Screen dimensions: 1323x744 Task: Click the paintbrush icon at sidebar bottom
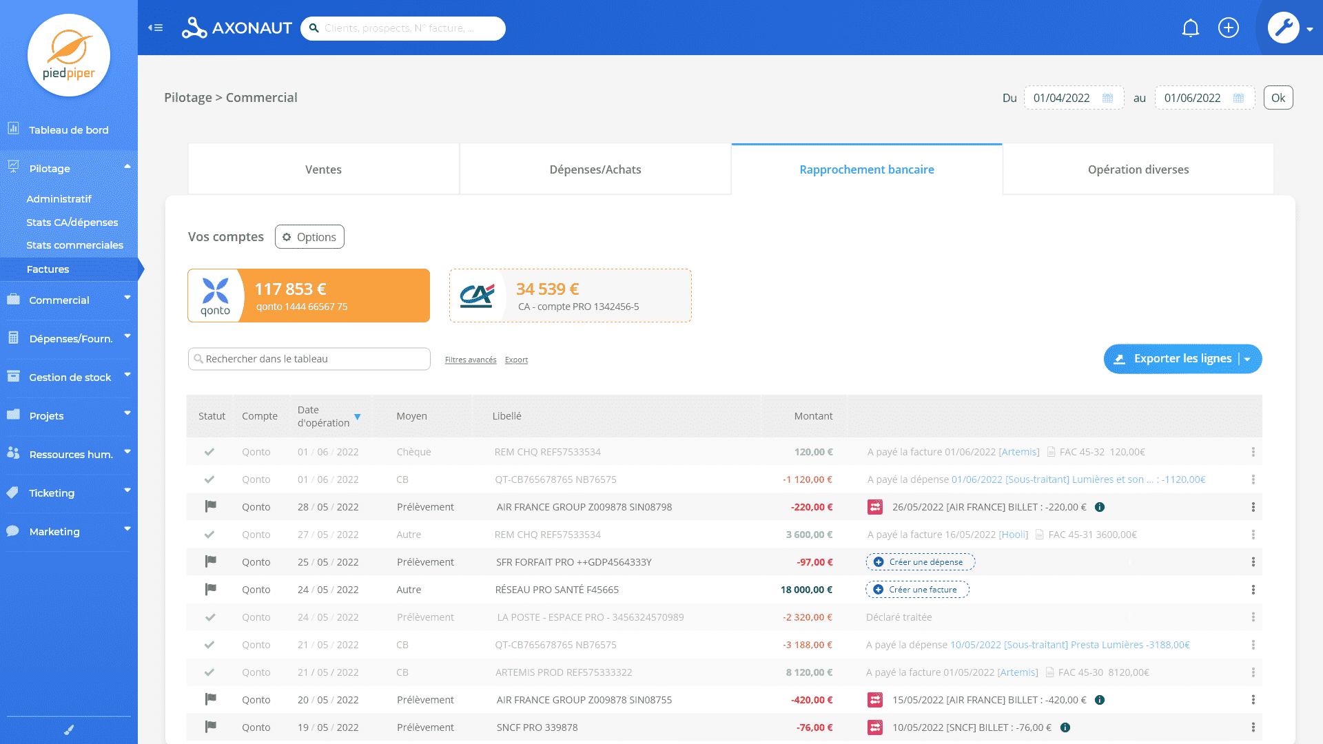click(x=69, y=730)
